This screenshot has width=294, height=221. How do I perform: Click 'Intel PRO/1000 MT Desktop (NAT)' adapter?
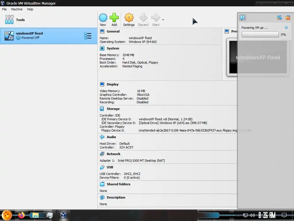[141, 161]
